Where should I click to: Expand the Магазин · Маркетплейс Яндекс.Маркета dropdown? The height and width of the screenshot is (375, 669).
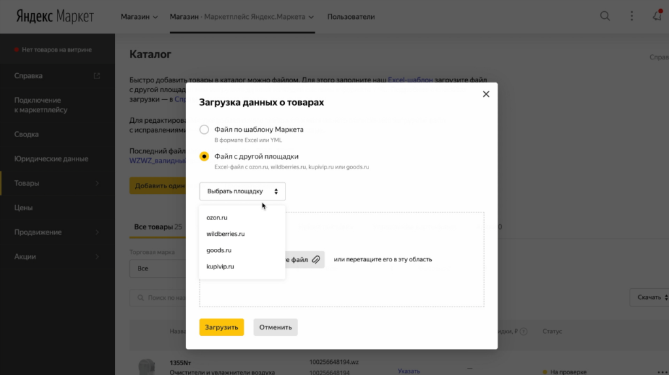[242, 16]
